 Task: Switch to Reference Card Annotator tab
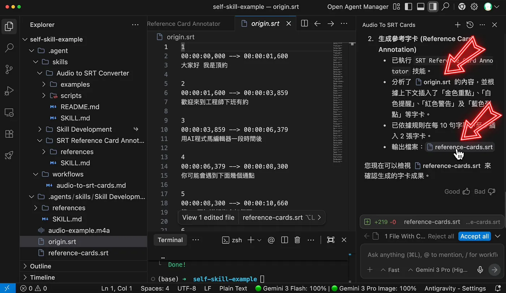(184, 24)
